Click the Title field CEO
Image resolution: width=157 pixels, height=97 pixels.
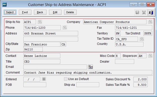tap(42, 62)
